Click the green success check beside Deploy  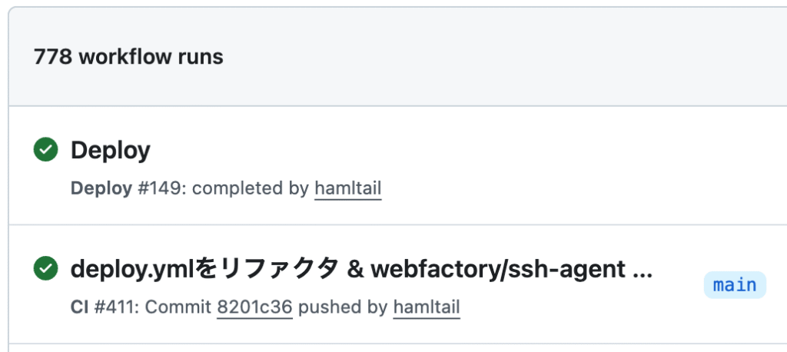tap(46, 151)
